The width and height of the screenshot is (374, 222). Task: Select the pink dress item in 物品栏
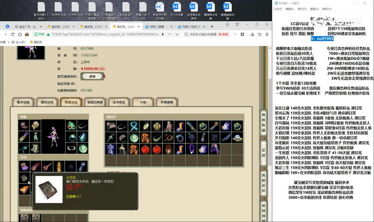[x=168, y=126]
